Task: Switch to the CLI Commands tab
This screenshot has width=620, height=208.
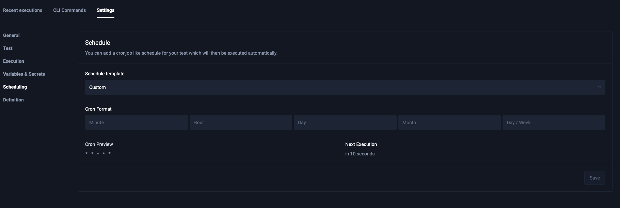Action: click(69, 10)
